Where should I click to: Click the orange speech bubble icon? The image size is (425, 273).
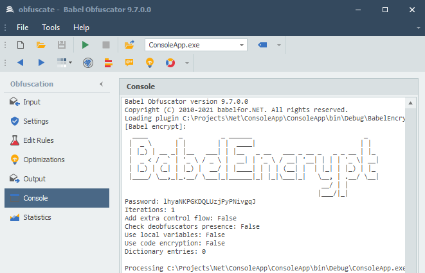pos(129,63)
